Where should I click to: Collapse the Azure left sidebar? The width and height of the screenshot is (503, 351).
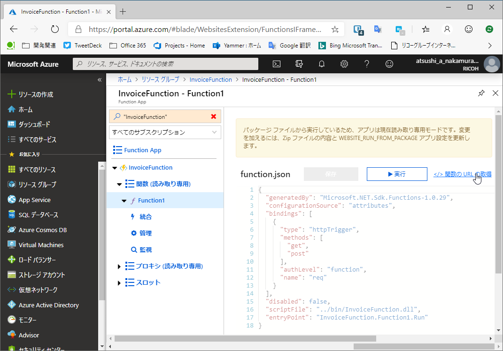[100, 80]
